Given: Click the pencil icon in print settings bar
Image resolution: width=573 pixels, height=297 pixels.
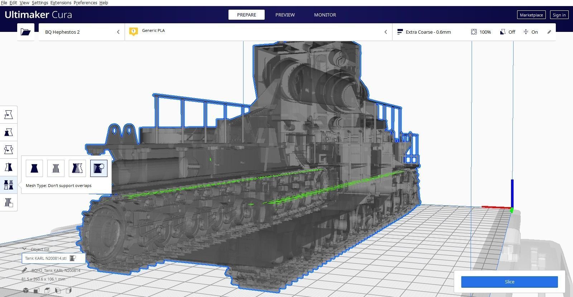Looking at the screenshot, I should click(x=549, y=32).
